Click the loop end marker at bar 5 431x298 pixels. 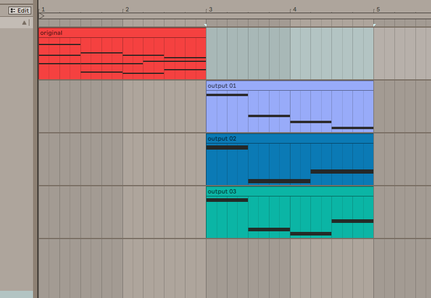click(375, 25)
